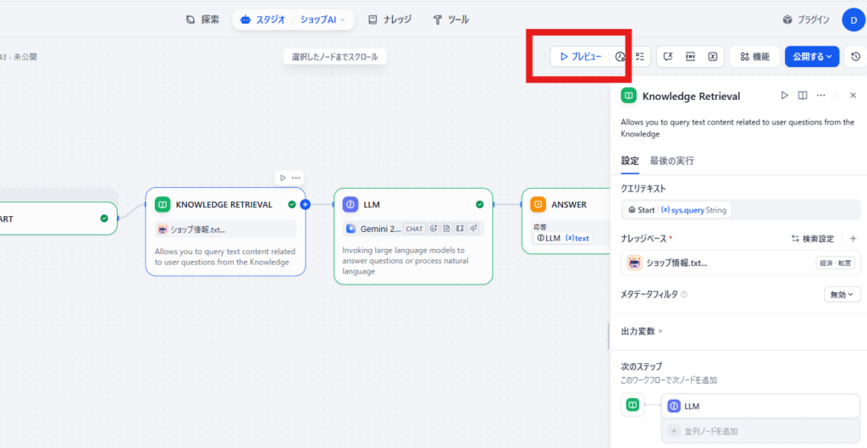
Task: Switch to the 最後の実行 tab
Action: coord(672,161)
